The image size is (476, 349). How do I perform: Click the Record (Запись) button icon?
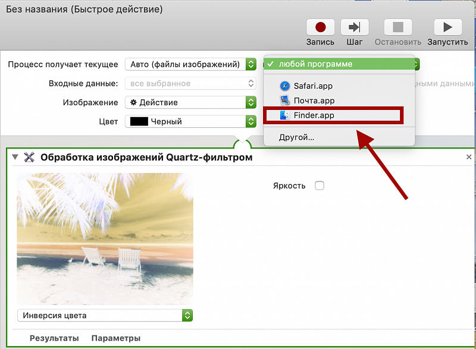point(320,27)
